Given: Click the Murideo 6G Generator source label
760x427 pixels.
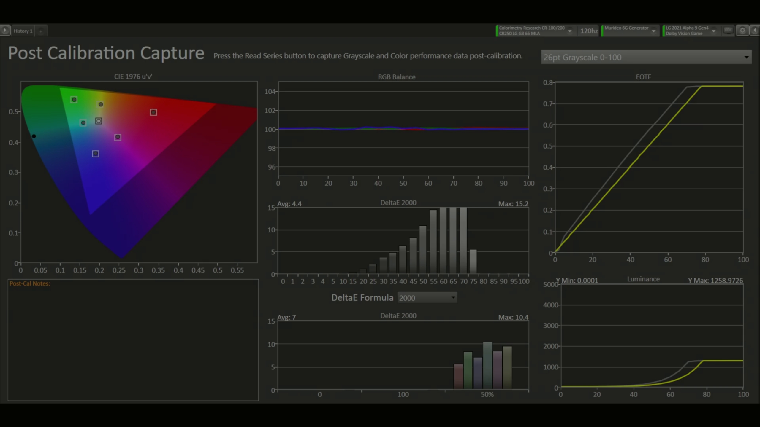Looking at the screenshot, I should pyautogui.click(x=626, y=28).
